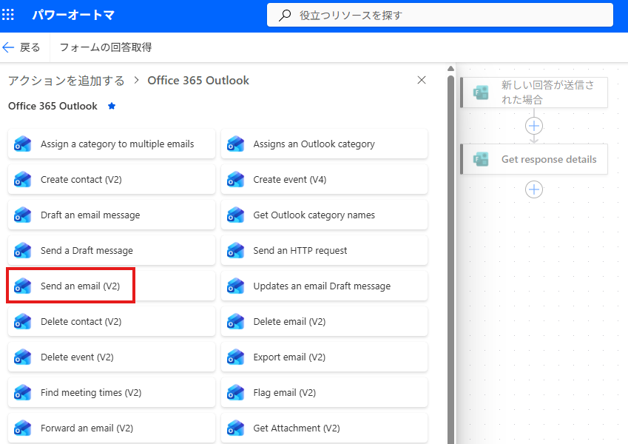Click Outlook icon beside Draft an email message

pos(22,215)
